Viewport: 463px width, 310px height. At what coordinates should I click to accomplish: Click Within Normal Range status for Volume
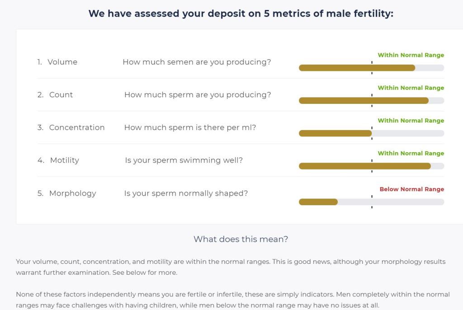[411, 55]
